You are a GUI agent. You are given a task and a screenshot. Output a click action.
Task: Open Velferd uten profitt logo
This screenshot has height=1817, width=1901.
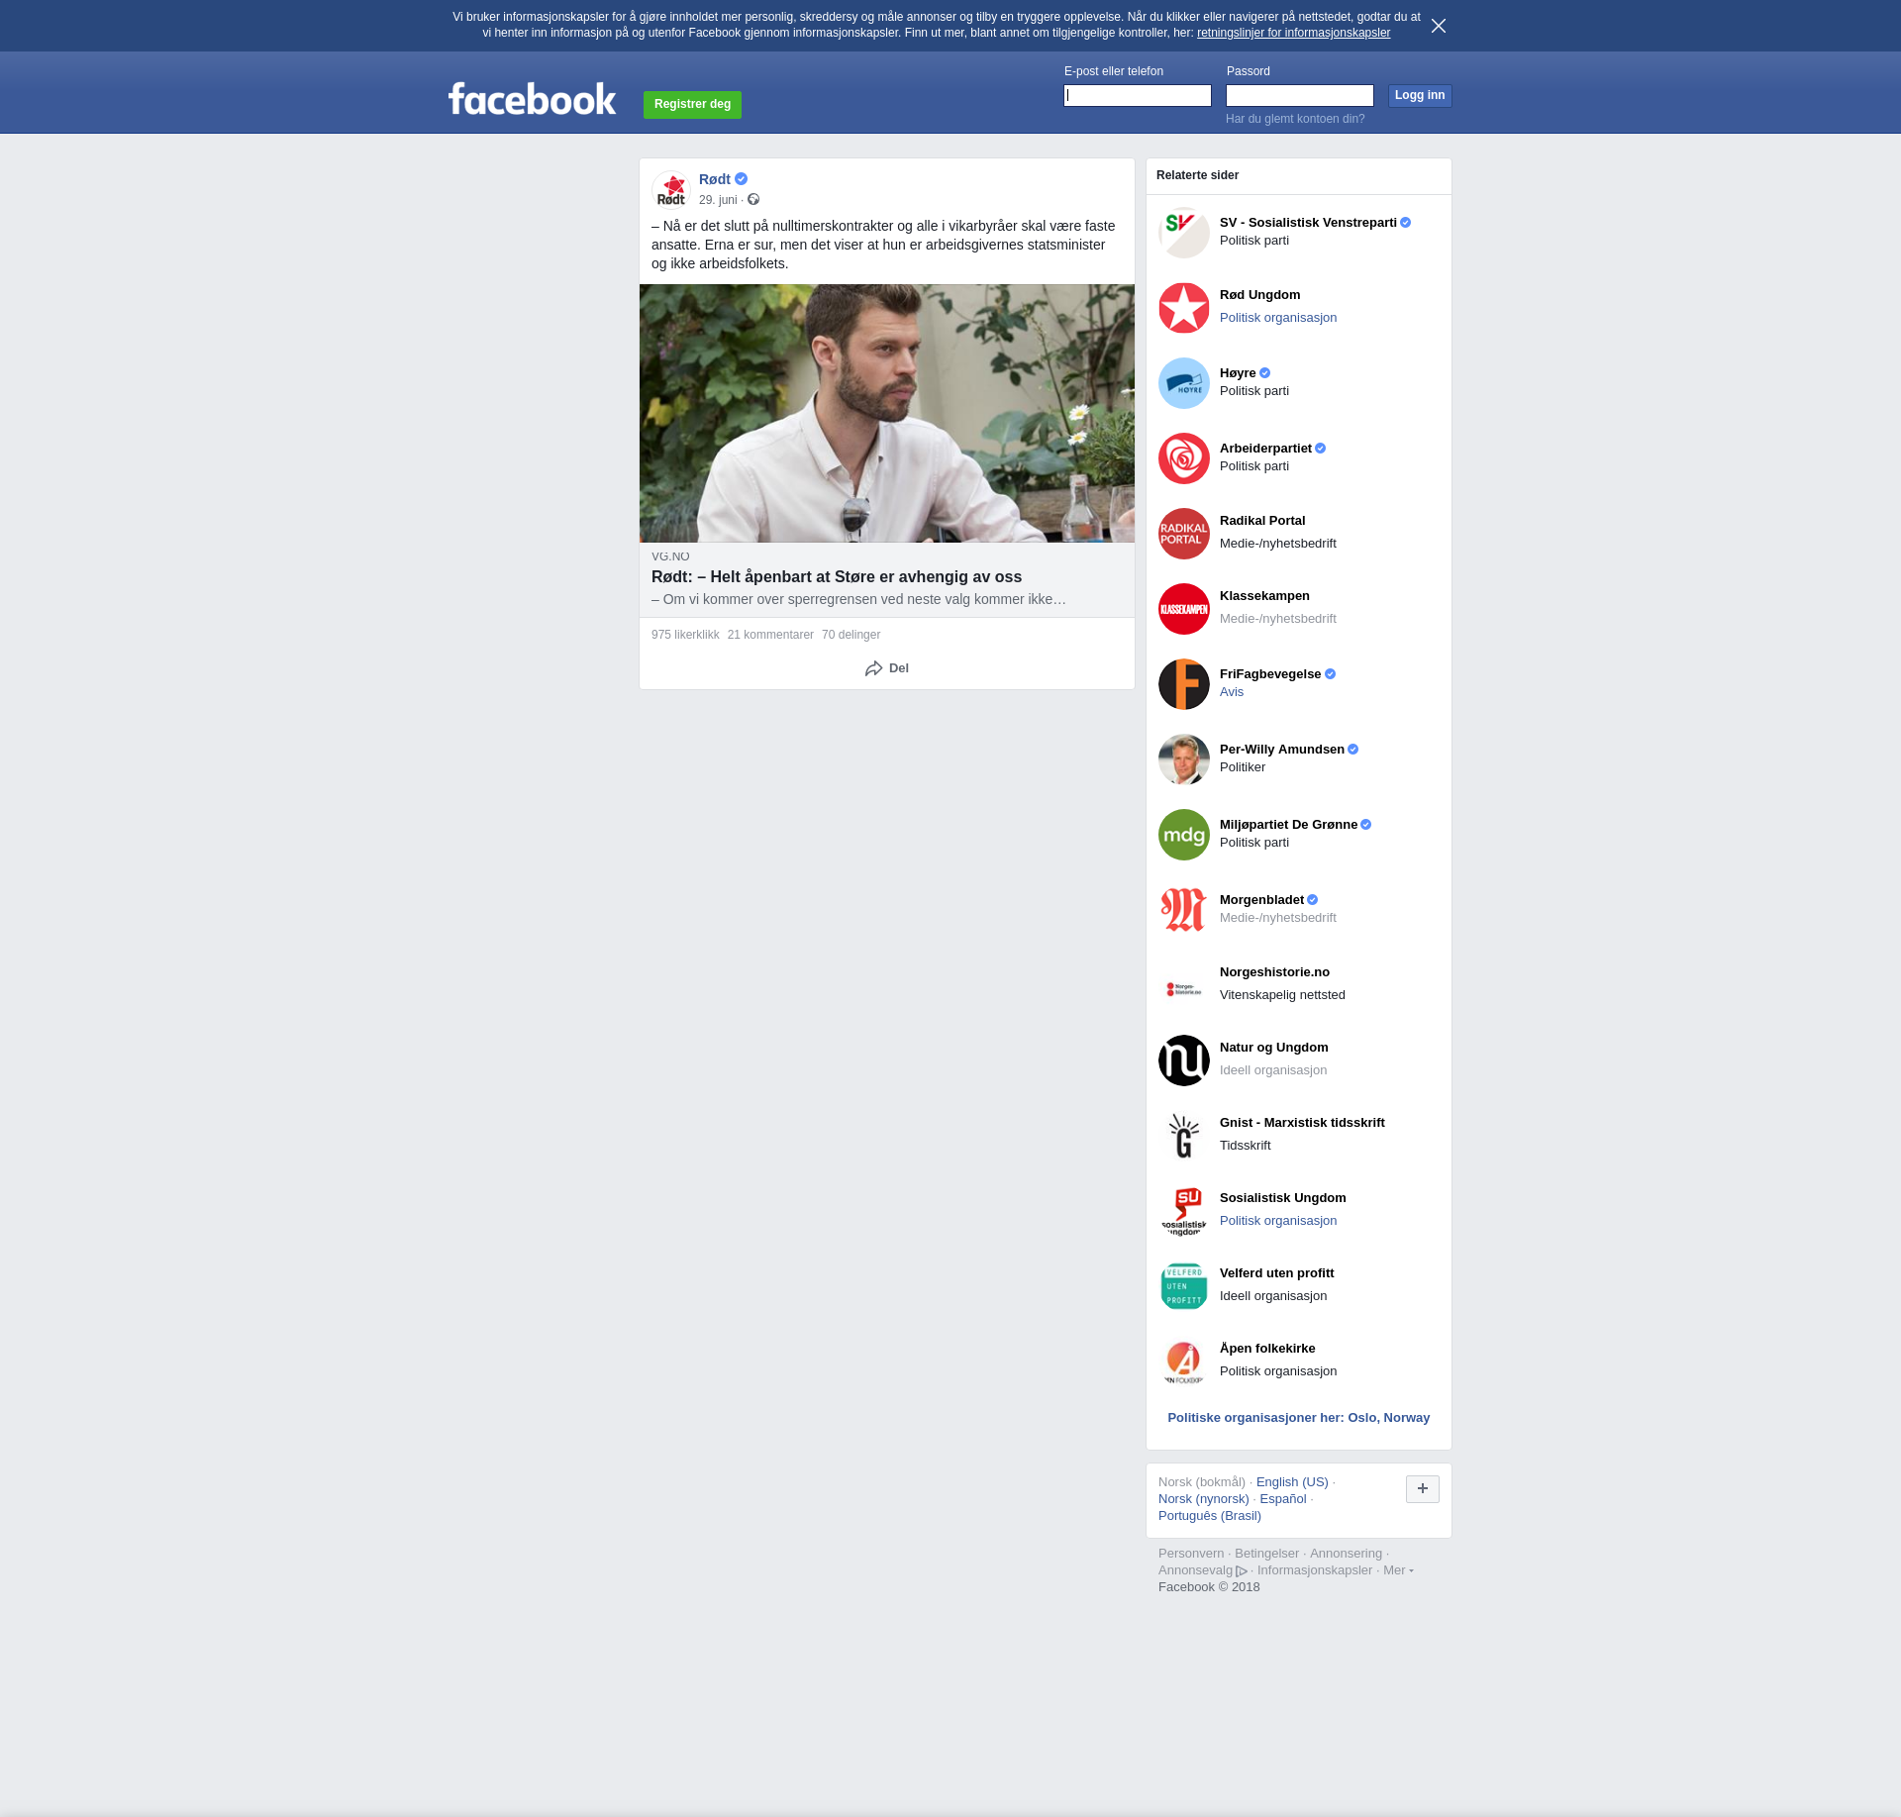click(x=1184, y=1286)
